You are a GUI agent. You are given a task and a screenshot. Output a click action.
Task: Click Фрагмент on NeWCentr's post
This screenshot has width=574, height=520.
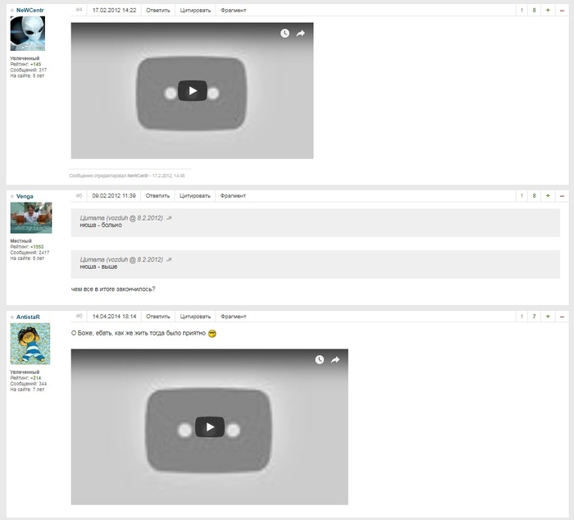(234, 11)
